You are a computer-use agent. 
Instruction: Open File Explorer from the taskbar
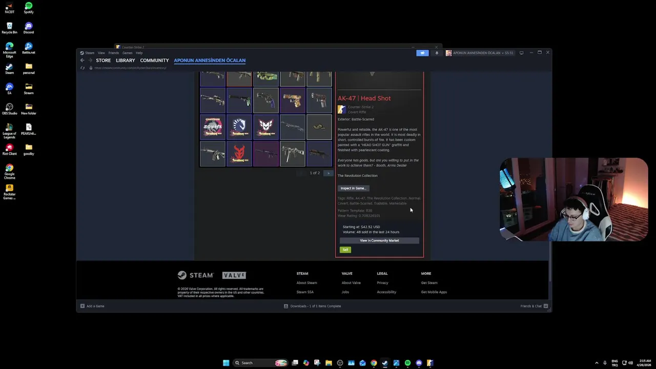(329, 363)
